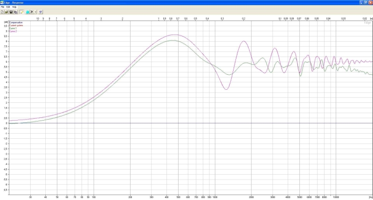Click the magenta curve peak near 500 Hz
The image size is (373, 200).
coord(173,35)
